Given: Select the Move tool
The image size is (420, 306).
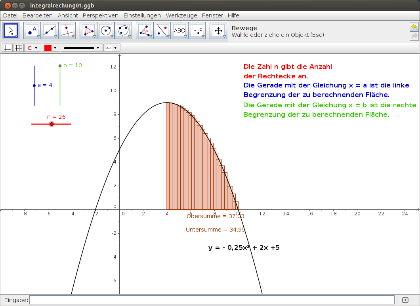Looking at the screenshot, I should pyautogui.click(x=11, y=30).
